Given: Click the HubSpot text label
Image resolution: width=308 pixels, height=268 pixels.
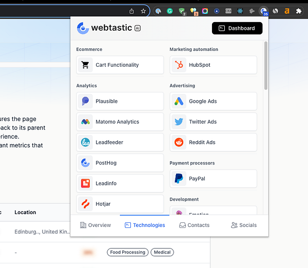Looking at the screenshot, I should 200,65.
